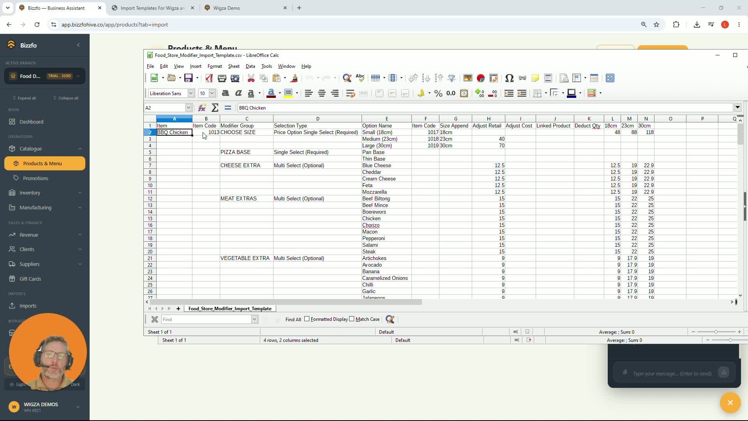Viewport: 748px width, 421px height.
Task: Open Find & Replace icon
Action: coord(347,78)
